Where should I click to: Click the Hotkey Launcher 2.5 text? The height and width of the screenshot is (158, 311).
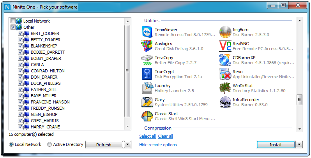tap(174, 91)
